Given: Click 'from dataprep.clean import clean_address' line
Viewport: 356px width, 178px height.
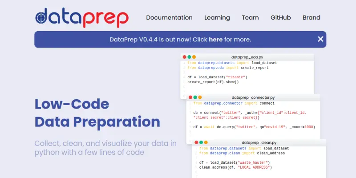Looking at the screenshot, I should point(242,153).
